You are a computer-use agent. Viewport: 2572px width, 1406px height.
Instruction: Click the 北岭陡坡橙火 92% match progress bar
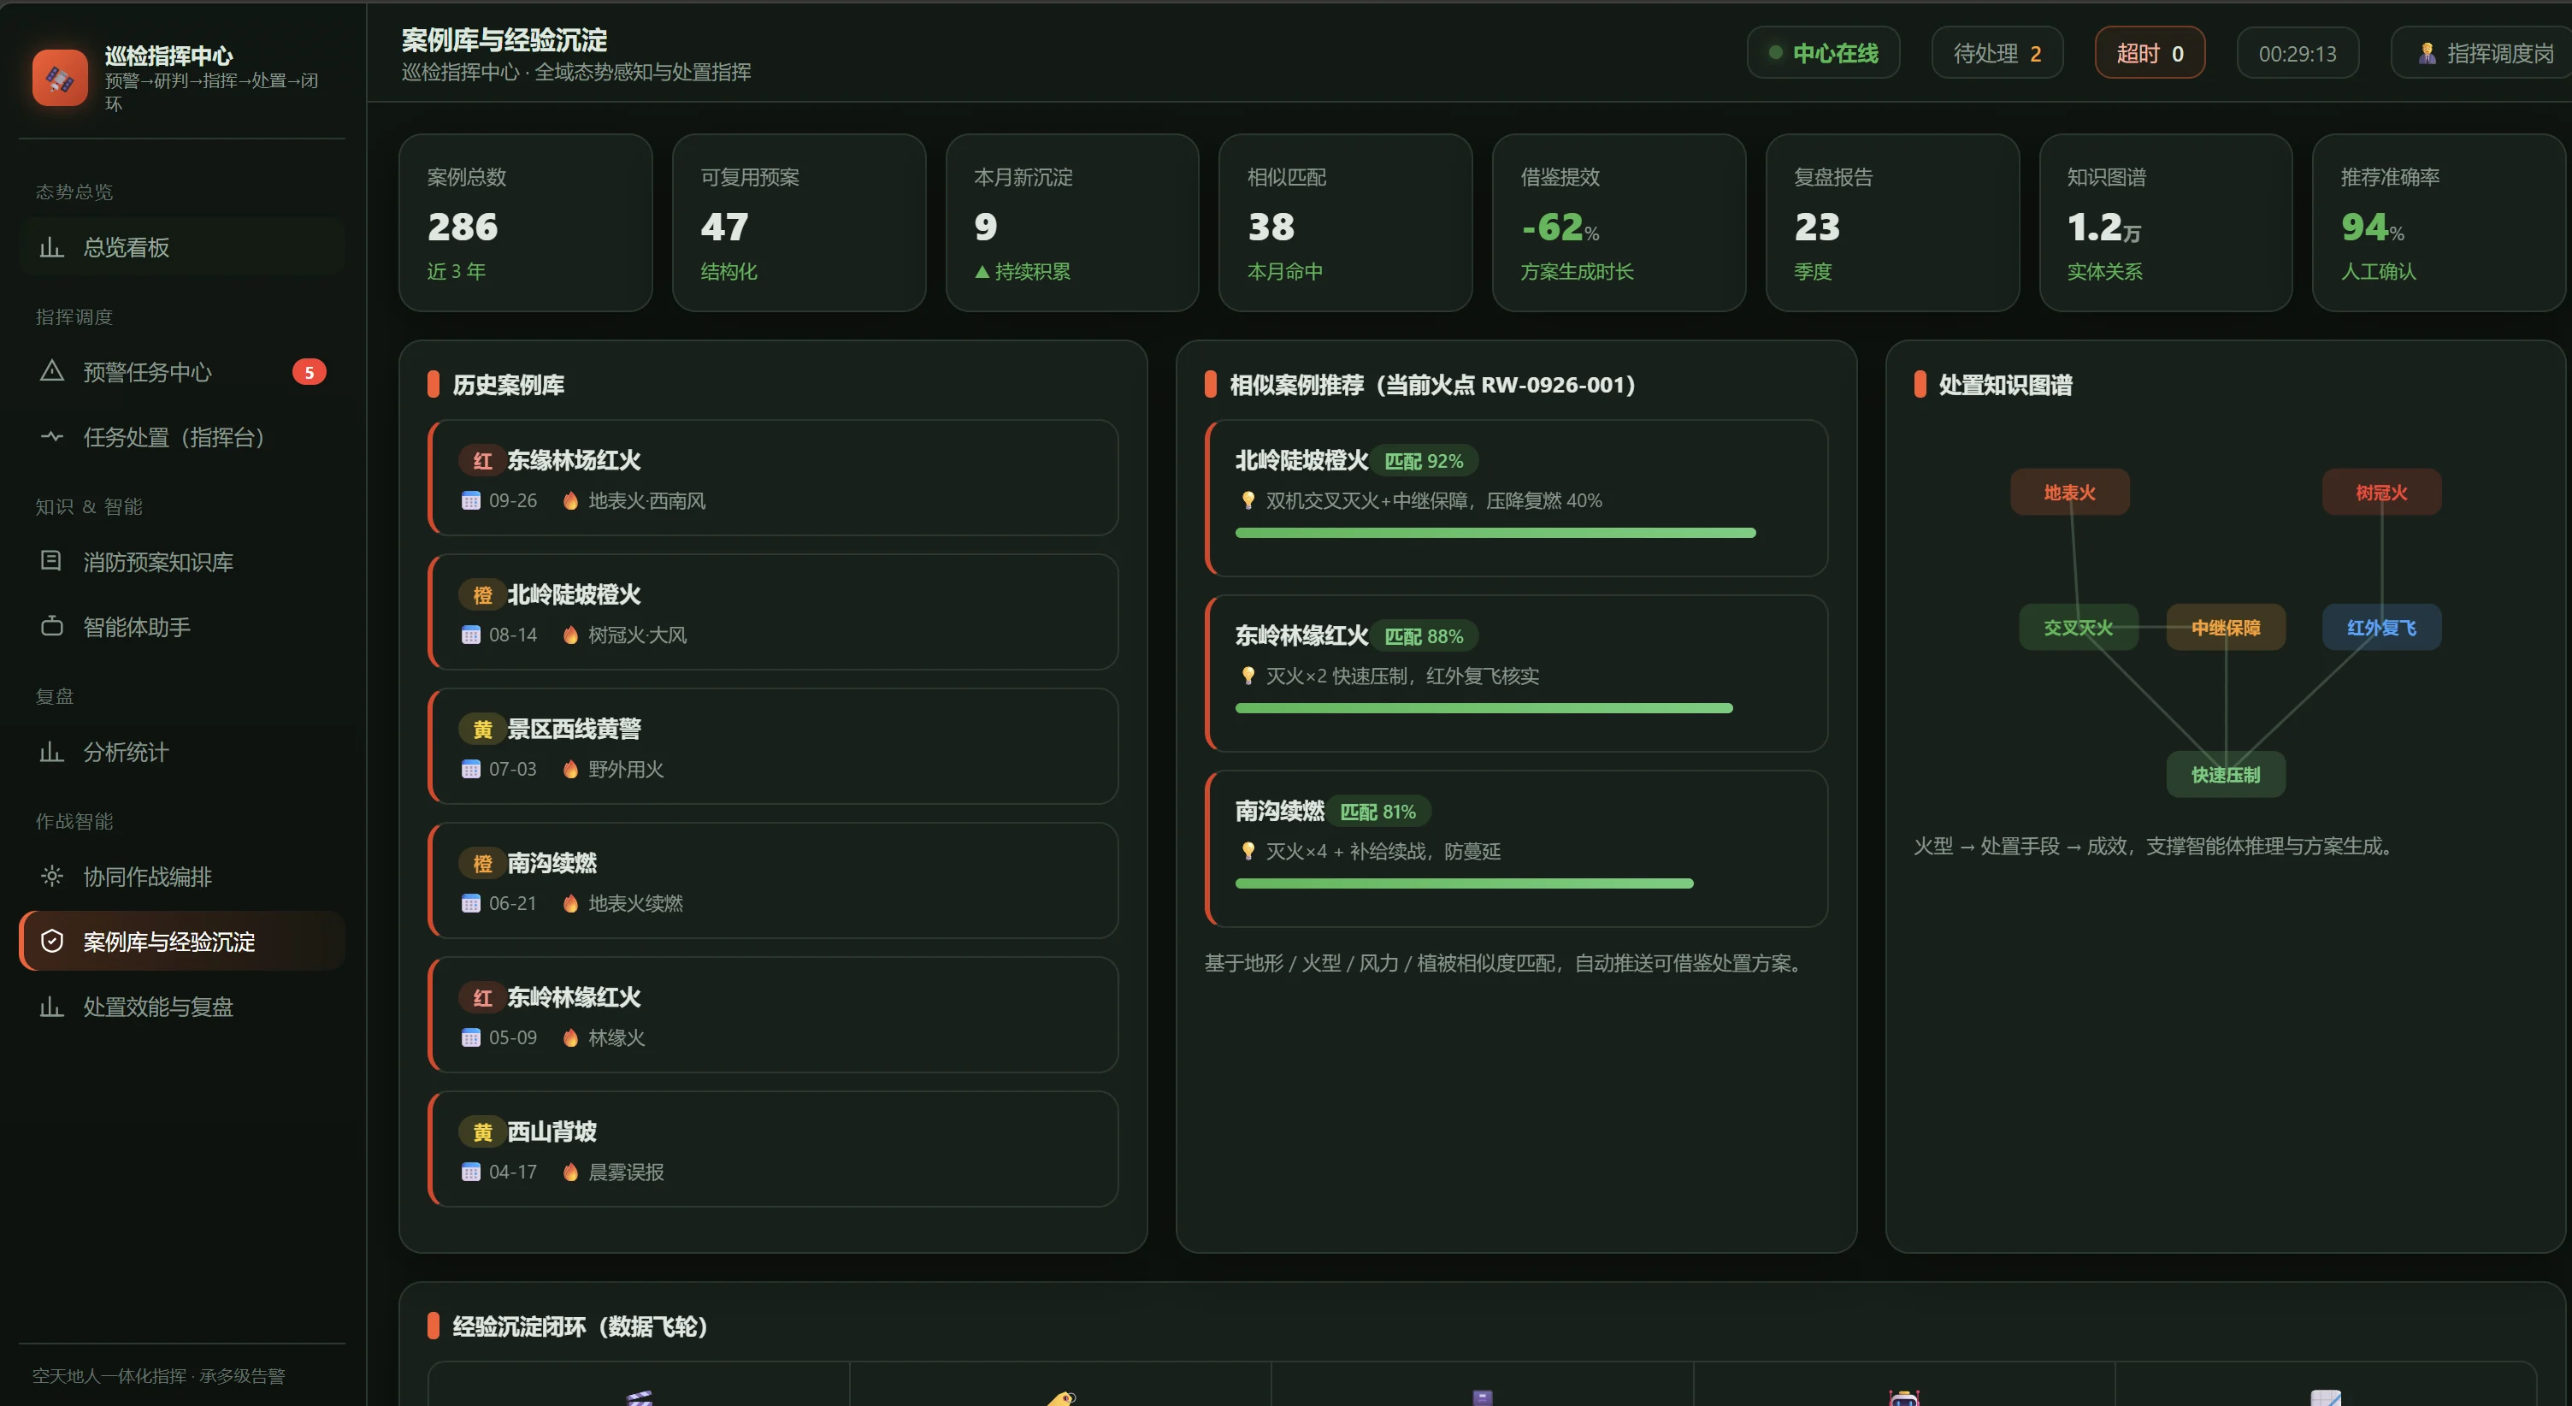pyautogui.click(x=1495, y=534)
